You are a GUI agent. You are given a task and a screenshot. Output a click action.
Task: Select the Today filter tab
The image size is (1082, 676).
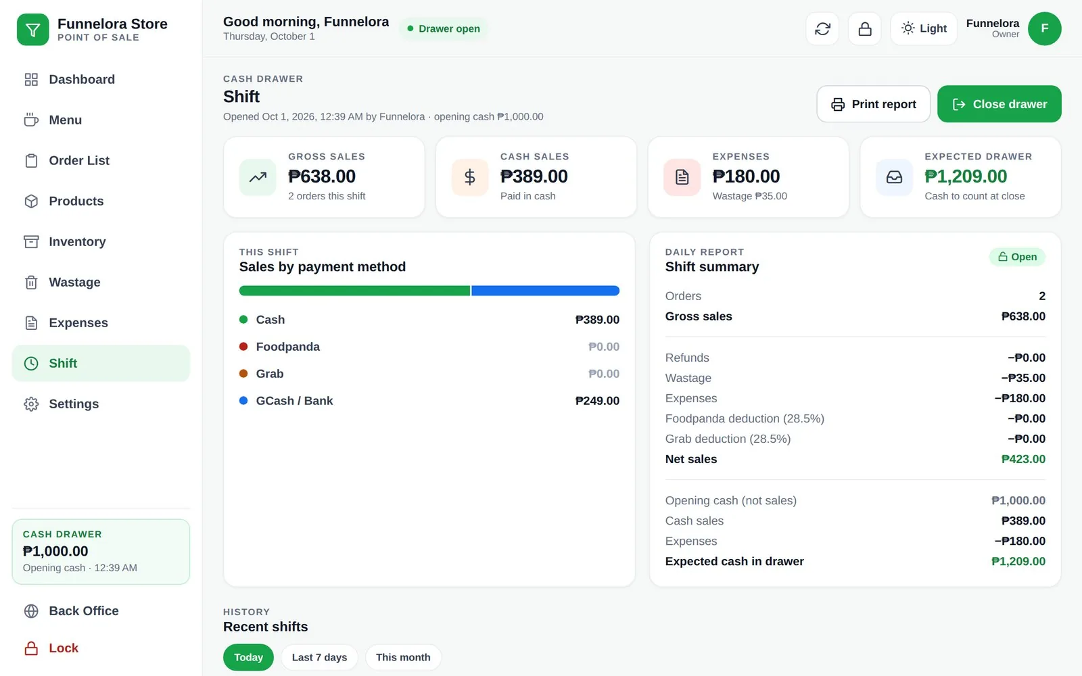pyautogui.click(x=248, y=657)
